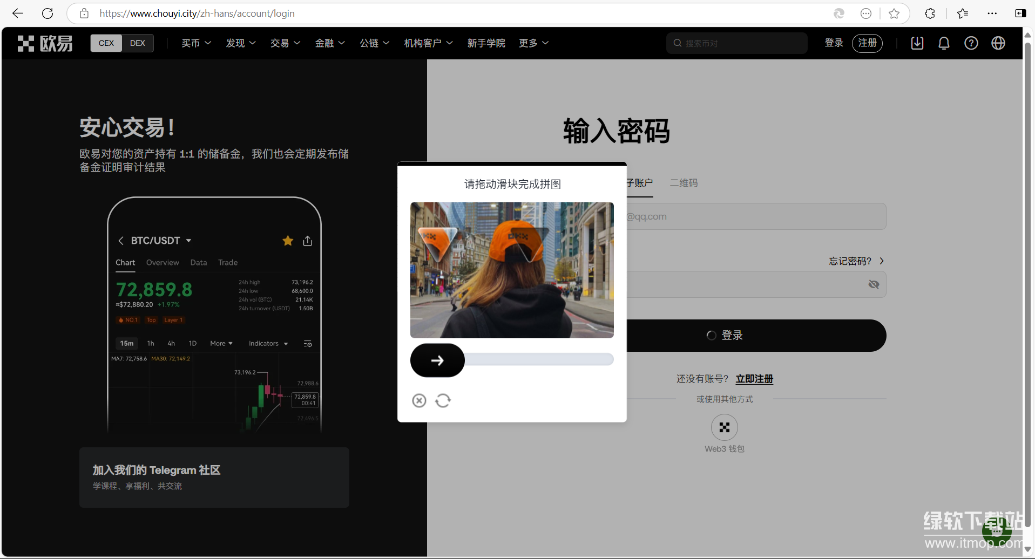Add page to favorites with star icon
The image size is (1035, 559).
point(894,13)
